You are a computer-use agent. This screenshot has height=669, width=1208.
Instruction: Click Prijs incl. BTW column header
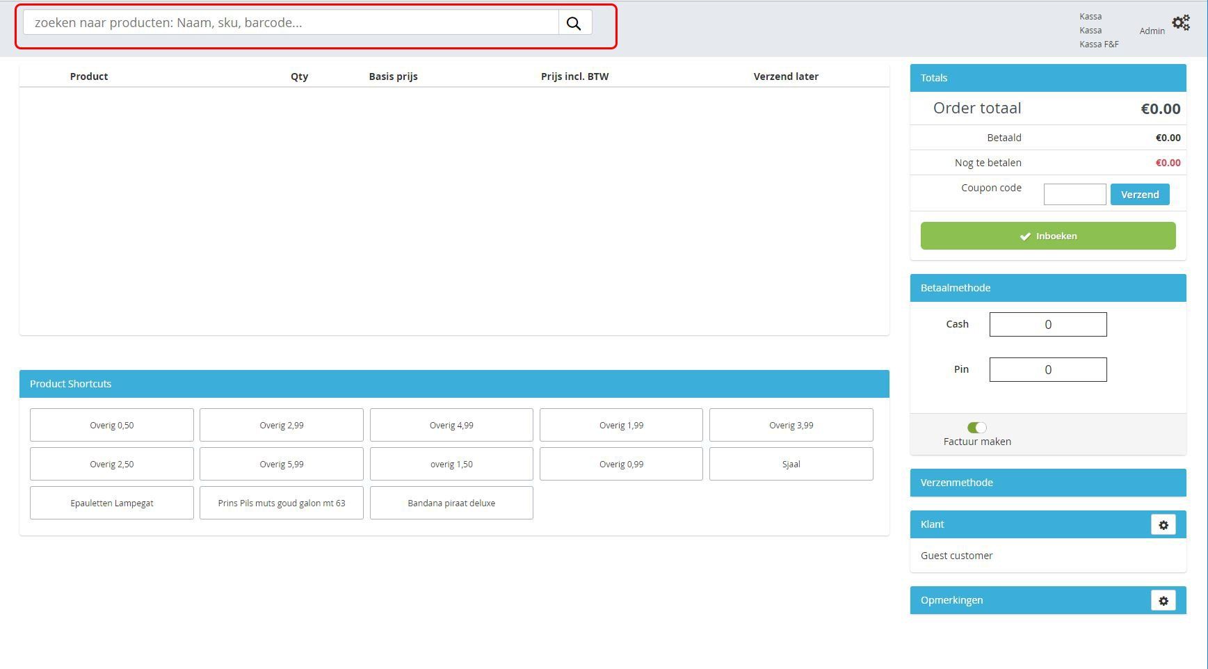pos(574,76)
